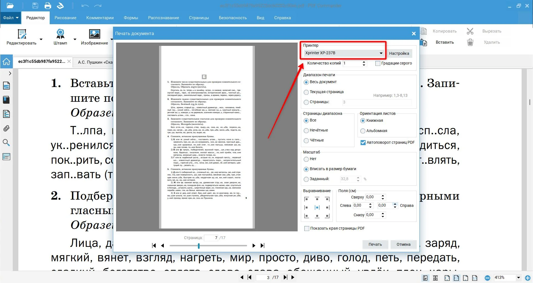Click the Edit (Редактировать) tool icon
Screen dimensions: 533x283
click(22, 34)
